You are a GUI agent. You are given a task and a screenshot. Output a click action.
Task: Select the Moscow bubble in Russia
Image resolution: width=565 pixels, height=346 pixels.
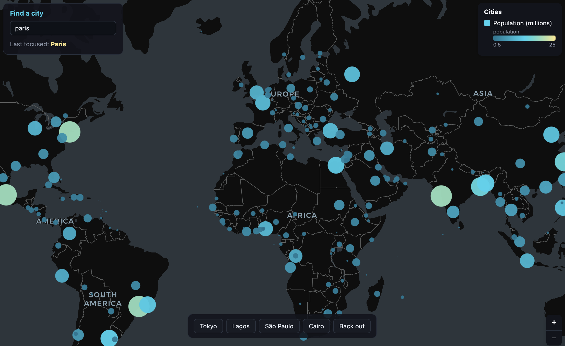[x=352, y=74]
